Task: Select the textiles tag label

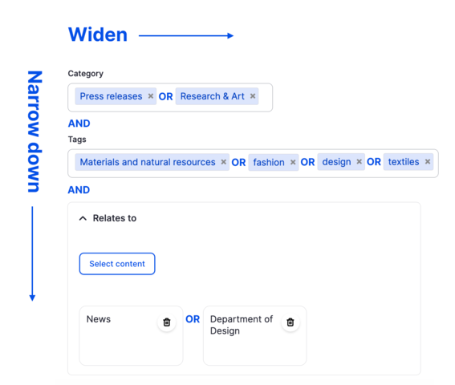Action: pos(404,161)
